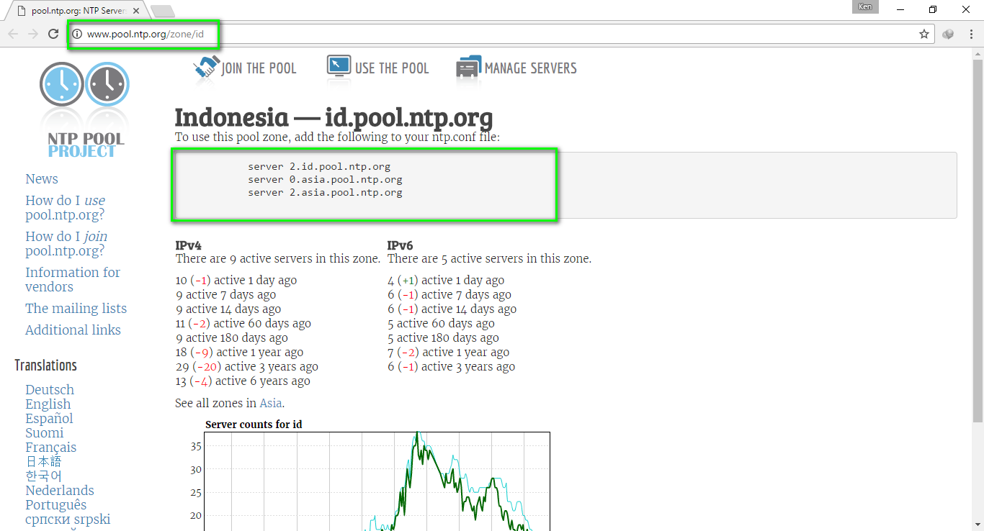Switch language to English
The height and width of the screenshot is (531, 984).
pyautogui.click(x=48, y=404)
